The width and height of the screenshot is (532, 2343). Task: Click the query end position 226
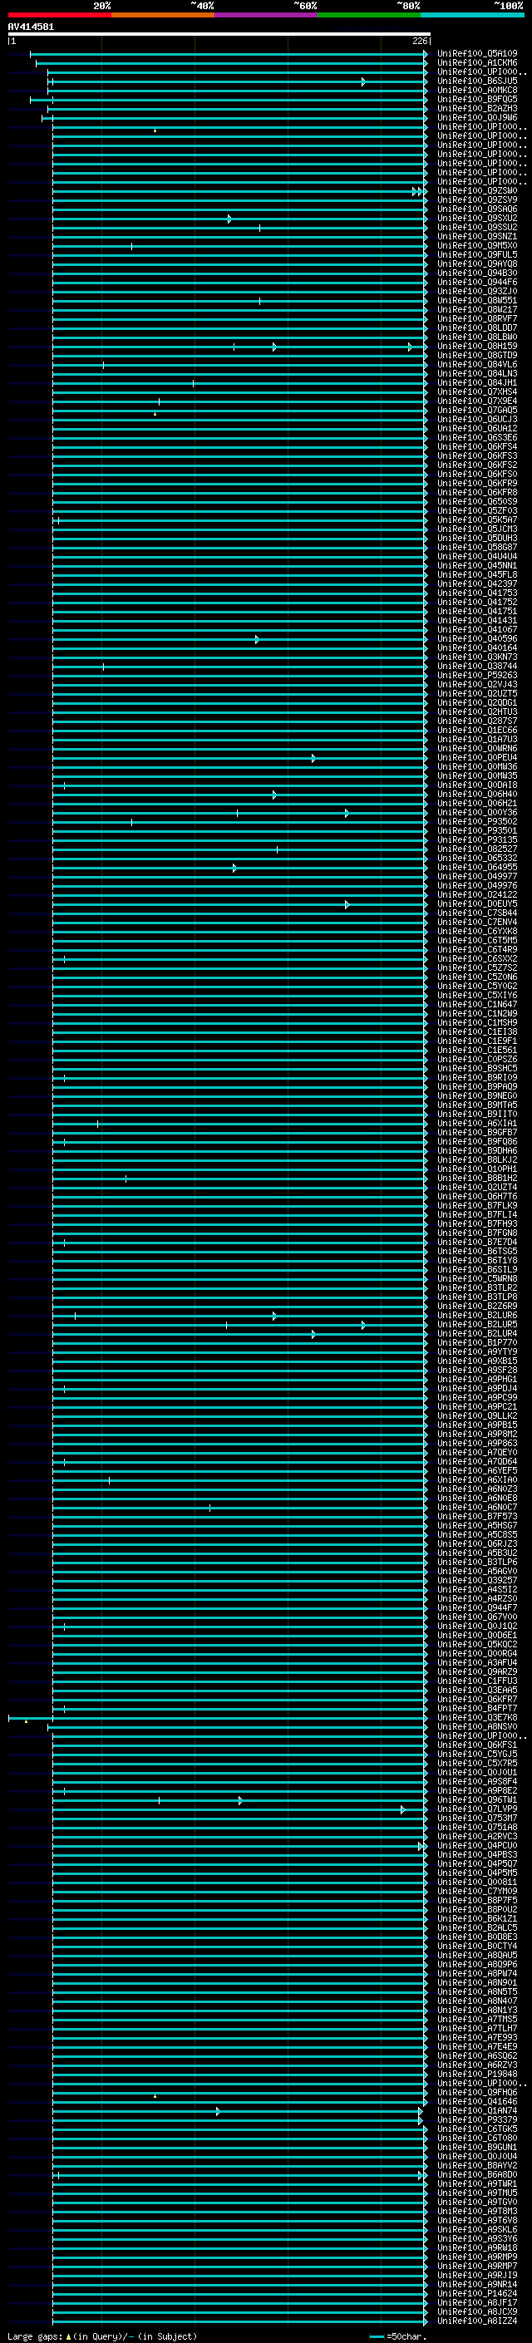(419, 41)
